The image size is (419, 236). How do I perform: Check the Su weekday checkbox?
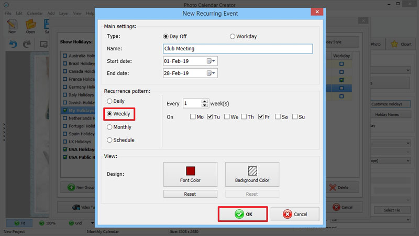click(295, 116)
